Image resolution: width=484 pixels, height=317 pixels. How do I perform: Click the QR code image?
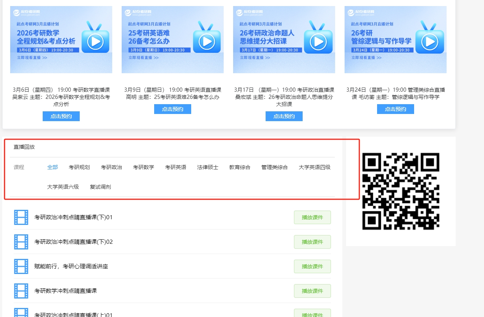(x=401, y=191)
